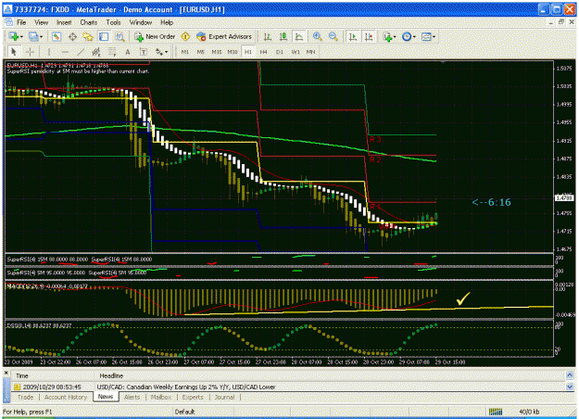
Task: Click the yellow MACD trendline
Action: [x=370, y=311]
